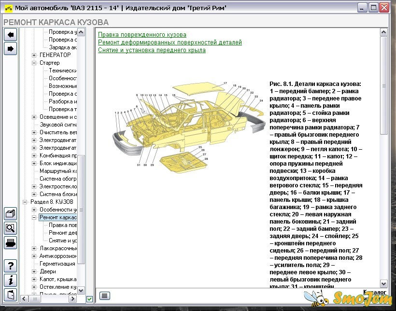Select 'Маршрутный ко' in the tree

pos(58,171)
